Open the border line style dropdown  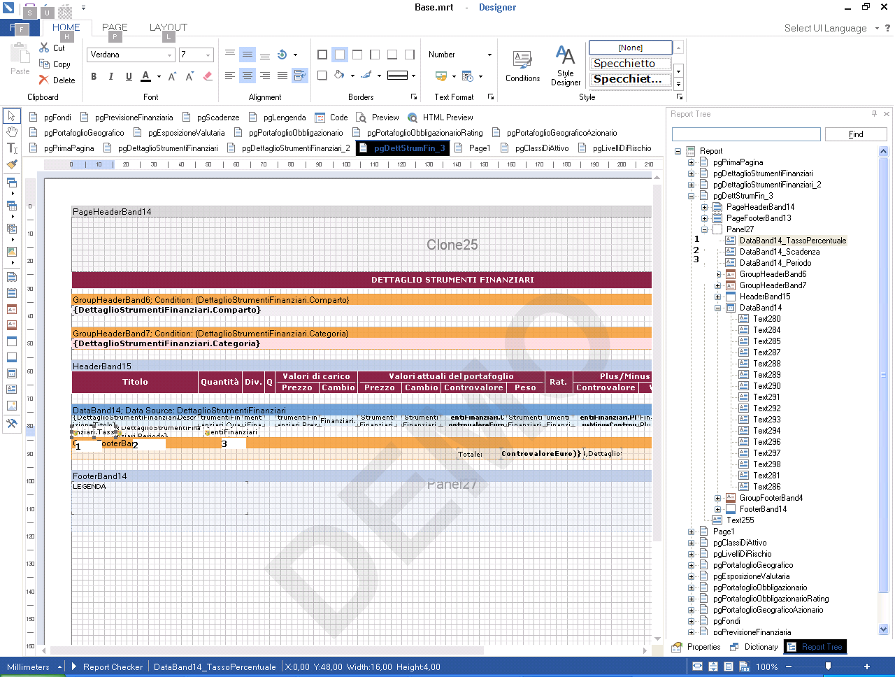[x=413, y=76]
